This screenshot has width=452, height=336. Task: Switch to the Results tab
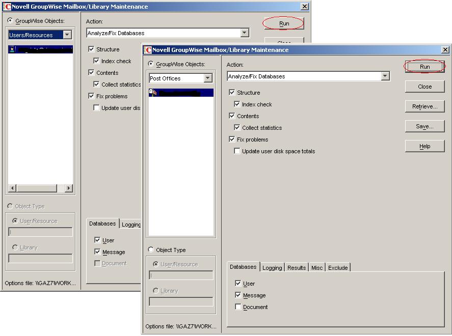click(x=297, y=268)
